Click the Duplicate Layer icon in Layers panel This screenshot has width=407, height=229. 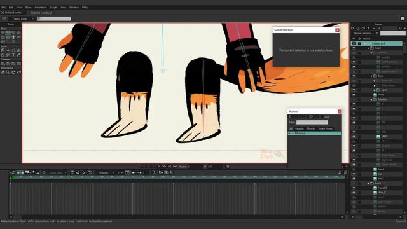(x=358, y=28)
